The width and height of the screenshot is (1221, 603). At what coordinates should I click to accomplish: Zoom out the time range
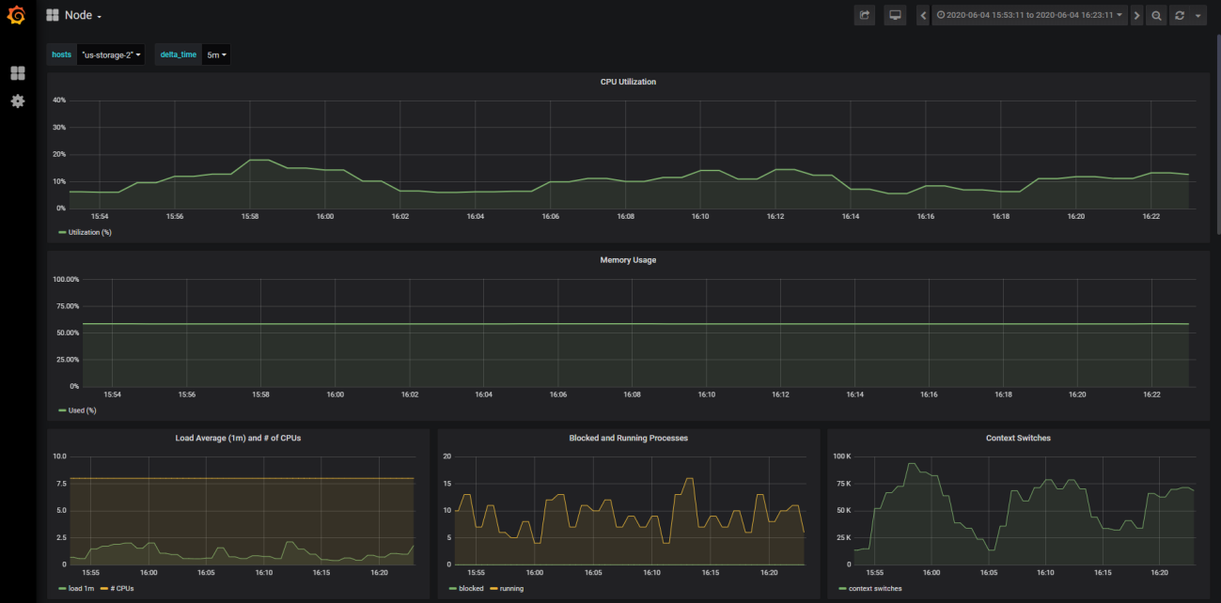click(1156, 15)
